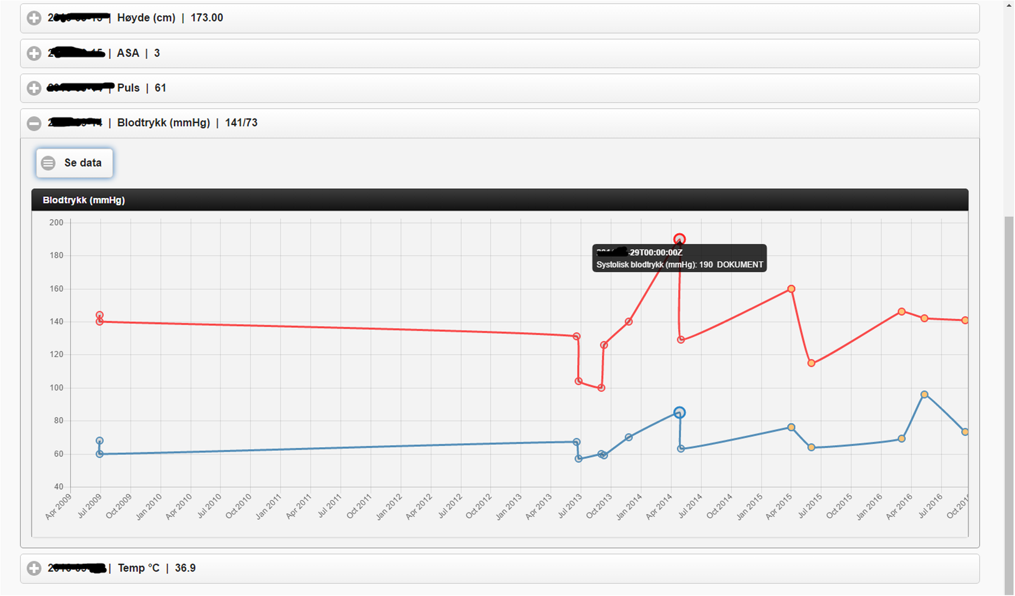Click the 200 y-axis label
The height and width of the screenshot is (596, 1015).
click(56, 222)
